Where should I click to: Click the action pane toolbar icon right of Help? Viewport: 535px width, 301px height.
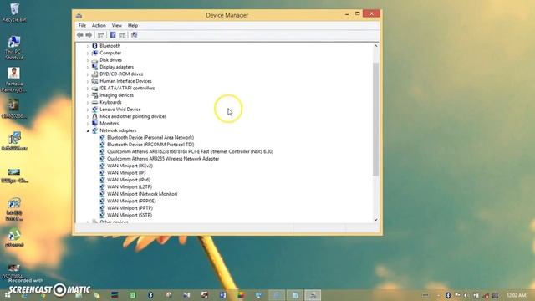[123, 35]
